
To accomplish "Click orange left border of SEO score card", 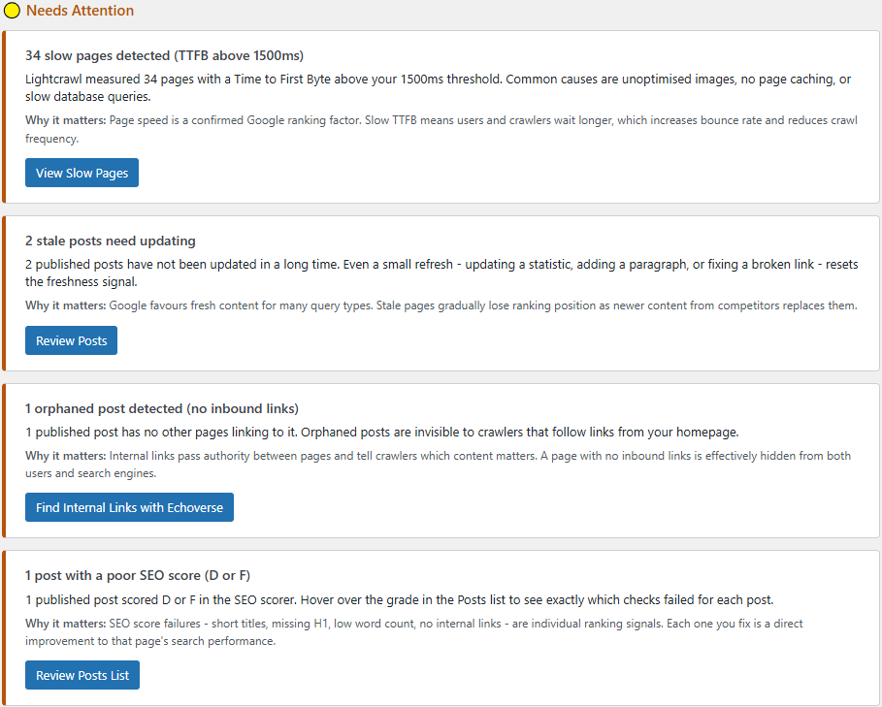I will (4, 627).
